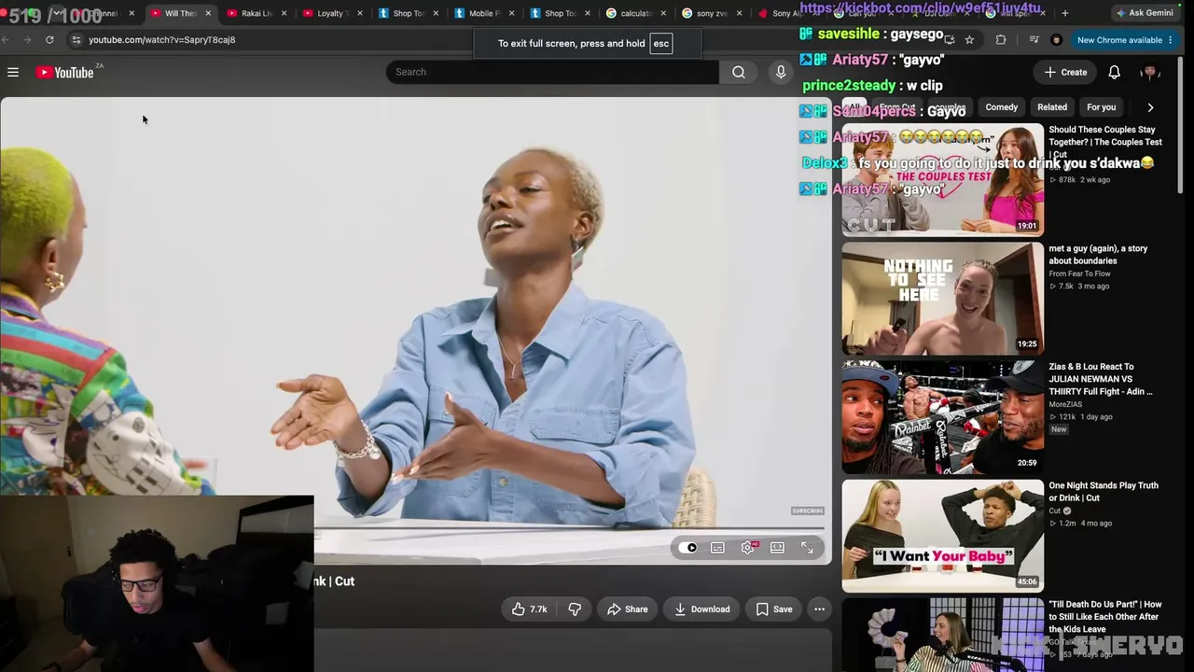The height and width of the screenshot is (672, 1194).
Task: Open Chrome media controls icon
Action: pos(1034,40)
